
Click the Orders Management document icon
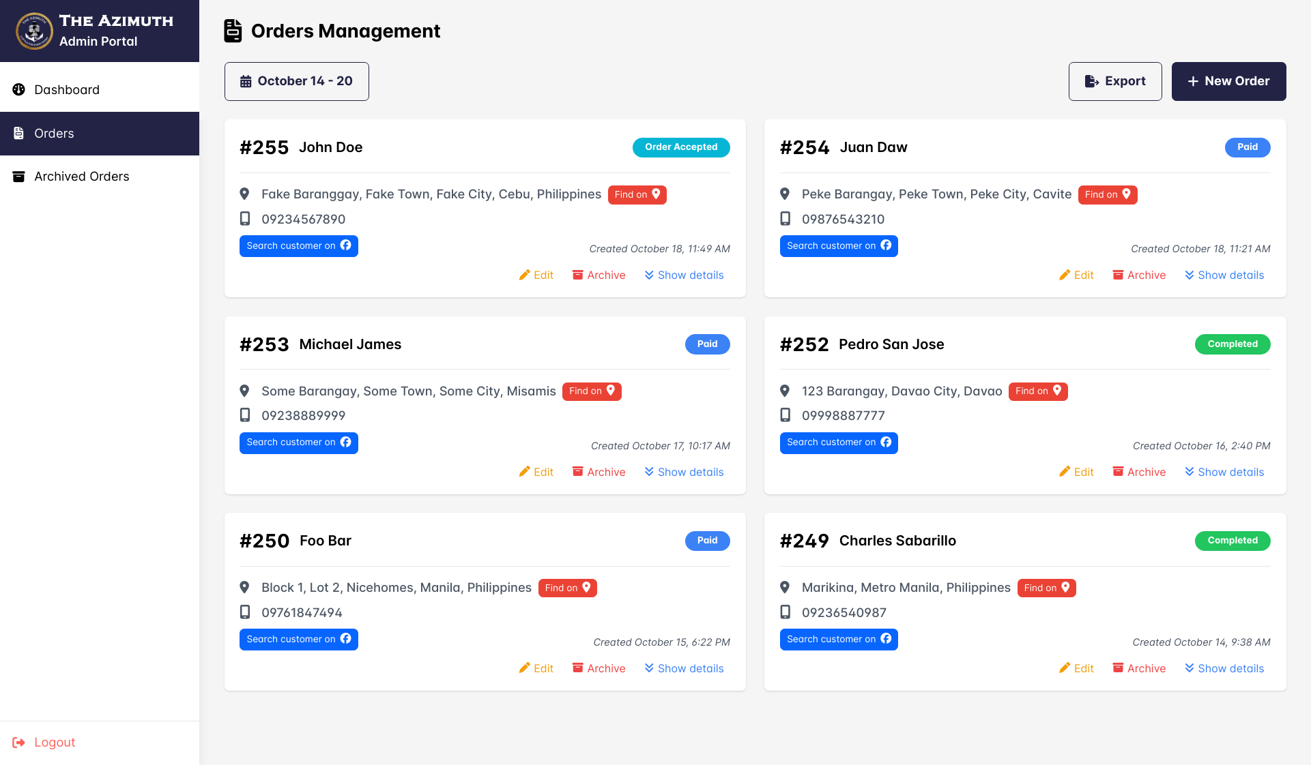[233, 31]
